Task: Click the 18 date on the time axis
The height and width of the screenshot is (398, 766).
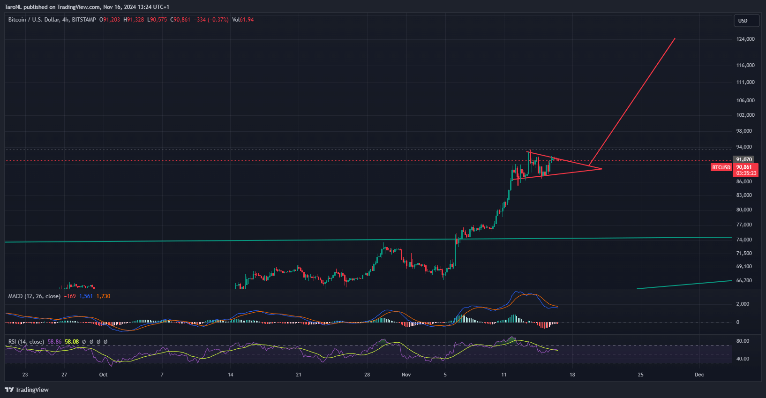Action: (572, 375)
